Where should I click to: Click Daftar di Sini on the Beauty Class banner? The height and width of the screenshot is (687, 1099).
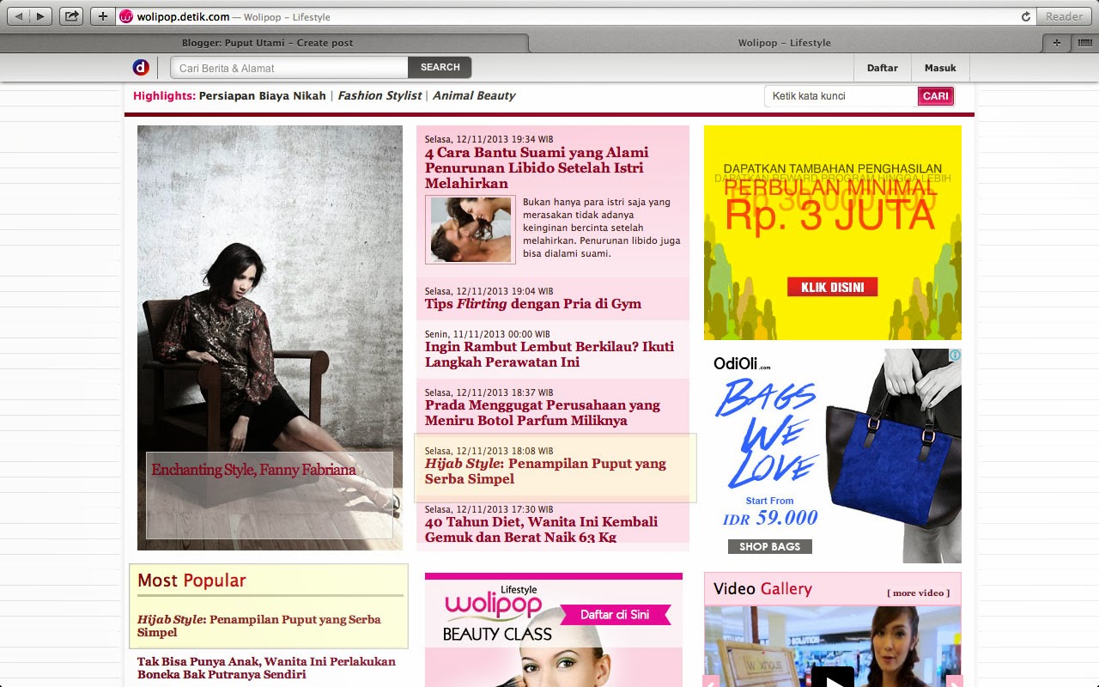pyautogui.click(x=616, y=615)
